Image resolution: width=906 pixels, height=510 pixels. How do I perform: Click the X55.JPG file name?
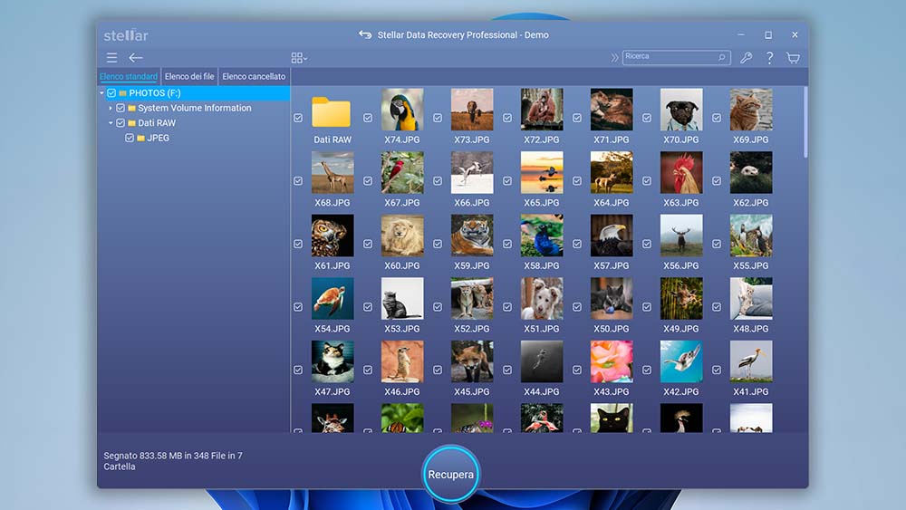coord(750,265)
